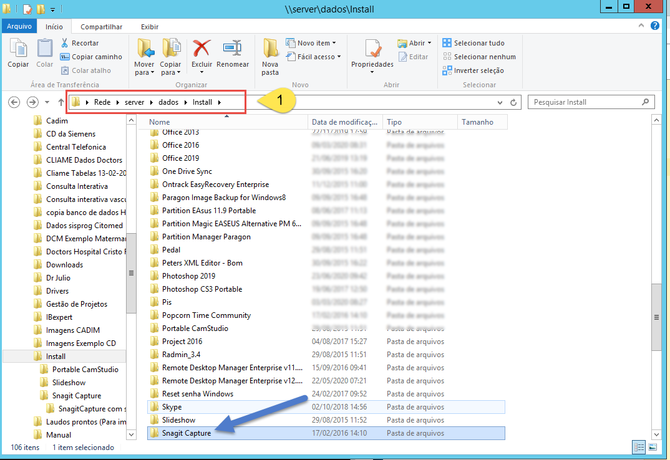Select the Drivers folder in the tree

(57, 291)
